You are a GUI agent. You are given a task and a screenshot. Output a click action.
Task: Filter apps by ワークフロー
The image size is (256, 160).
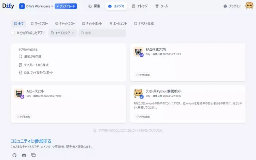(x=39, y=24)
